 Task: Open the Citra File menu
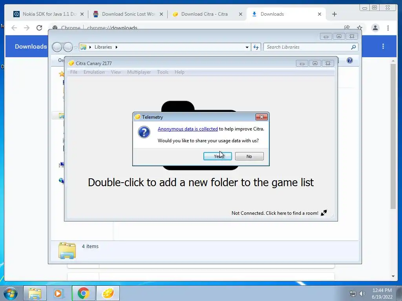tap(74, 72)
